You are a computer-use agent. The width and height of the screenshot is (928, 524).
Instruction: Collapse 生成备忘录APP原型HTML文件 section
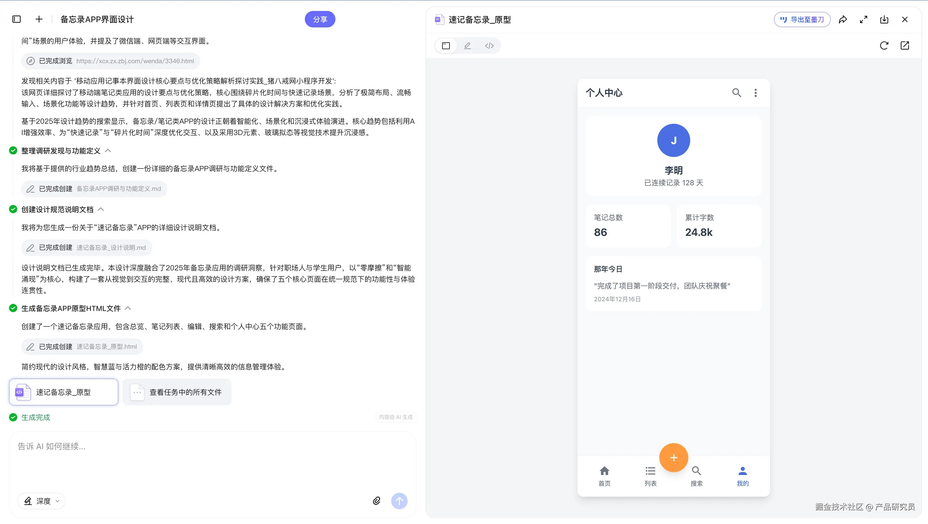tap(128, 308)
